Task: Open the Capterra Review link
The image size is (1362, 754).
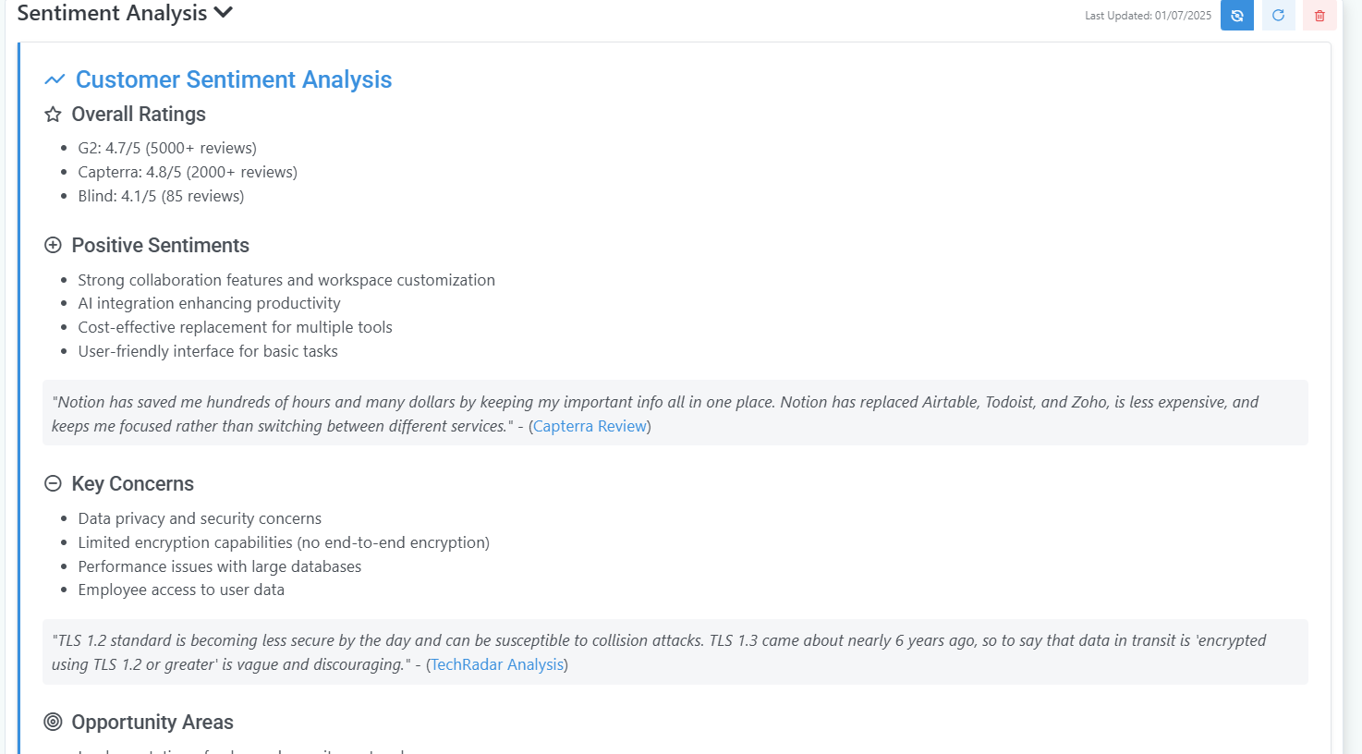Action: point(590,426)
